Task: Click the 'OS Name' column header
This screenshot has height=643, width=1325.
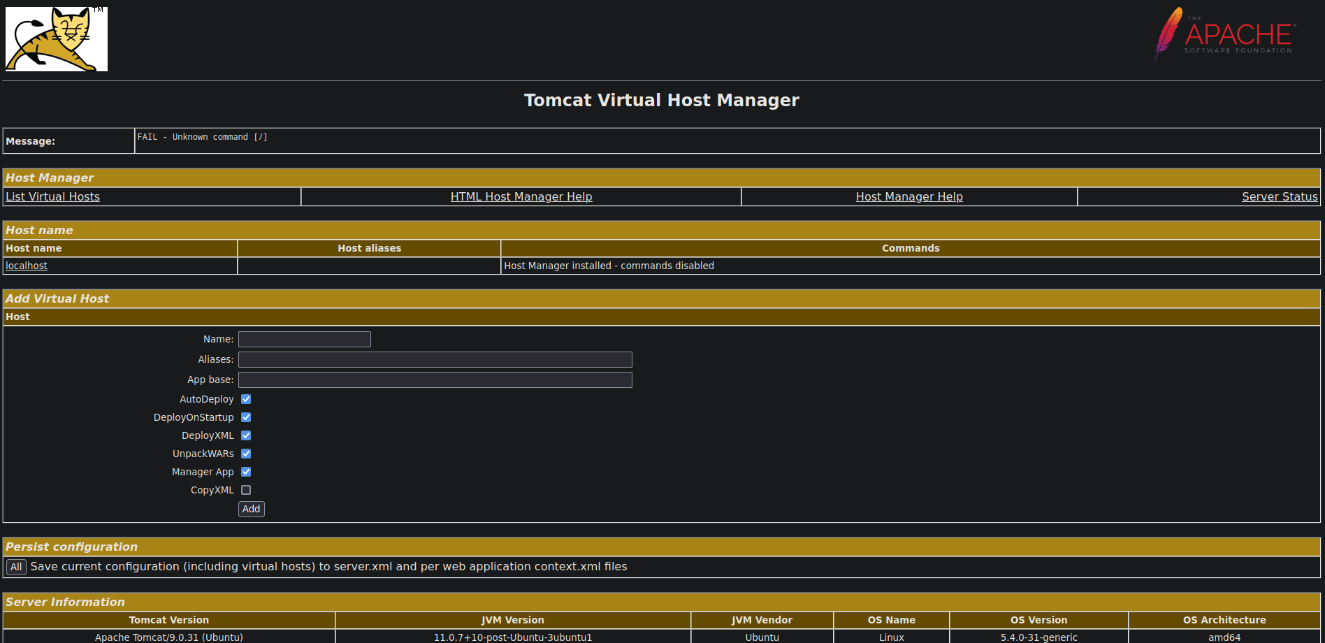Action: coord(891,620)
